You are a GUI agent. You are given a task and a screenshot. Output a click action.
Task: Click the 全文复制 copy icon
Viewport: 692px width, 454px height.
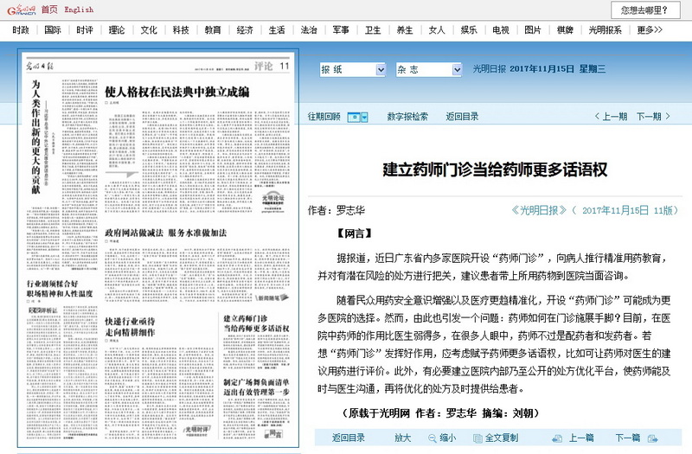point(477,438)
